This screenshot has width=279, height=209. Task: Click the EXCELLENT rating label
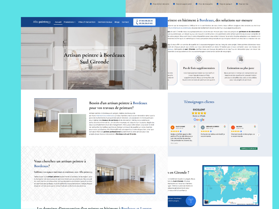coord(199,110)
